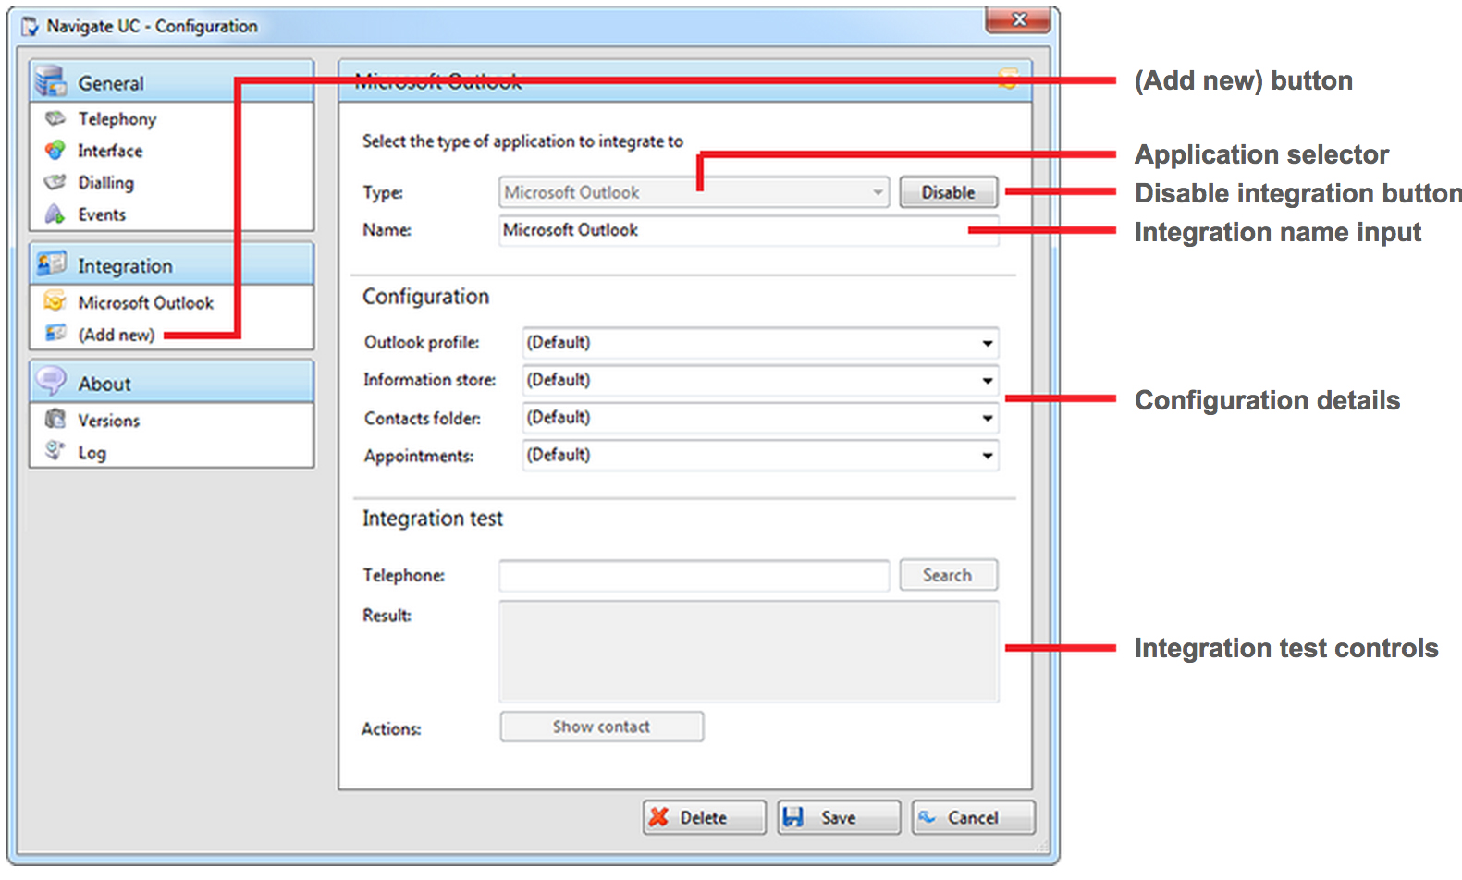
Task: Open the Versions page
Action: pyautogui.click(x=108, y=421)
